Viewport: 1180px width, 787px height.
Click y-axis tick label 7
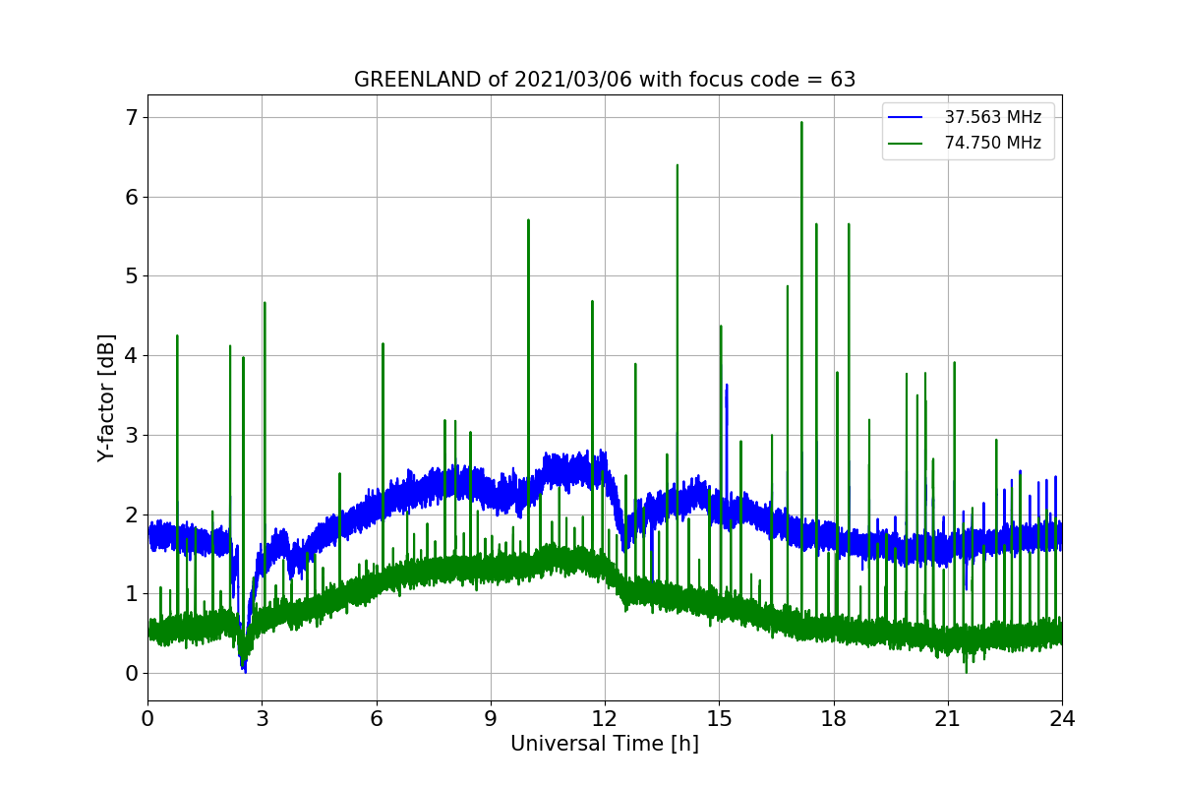click(132, 117)
